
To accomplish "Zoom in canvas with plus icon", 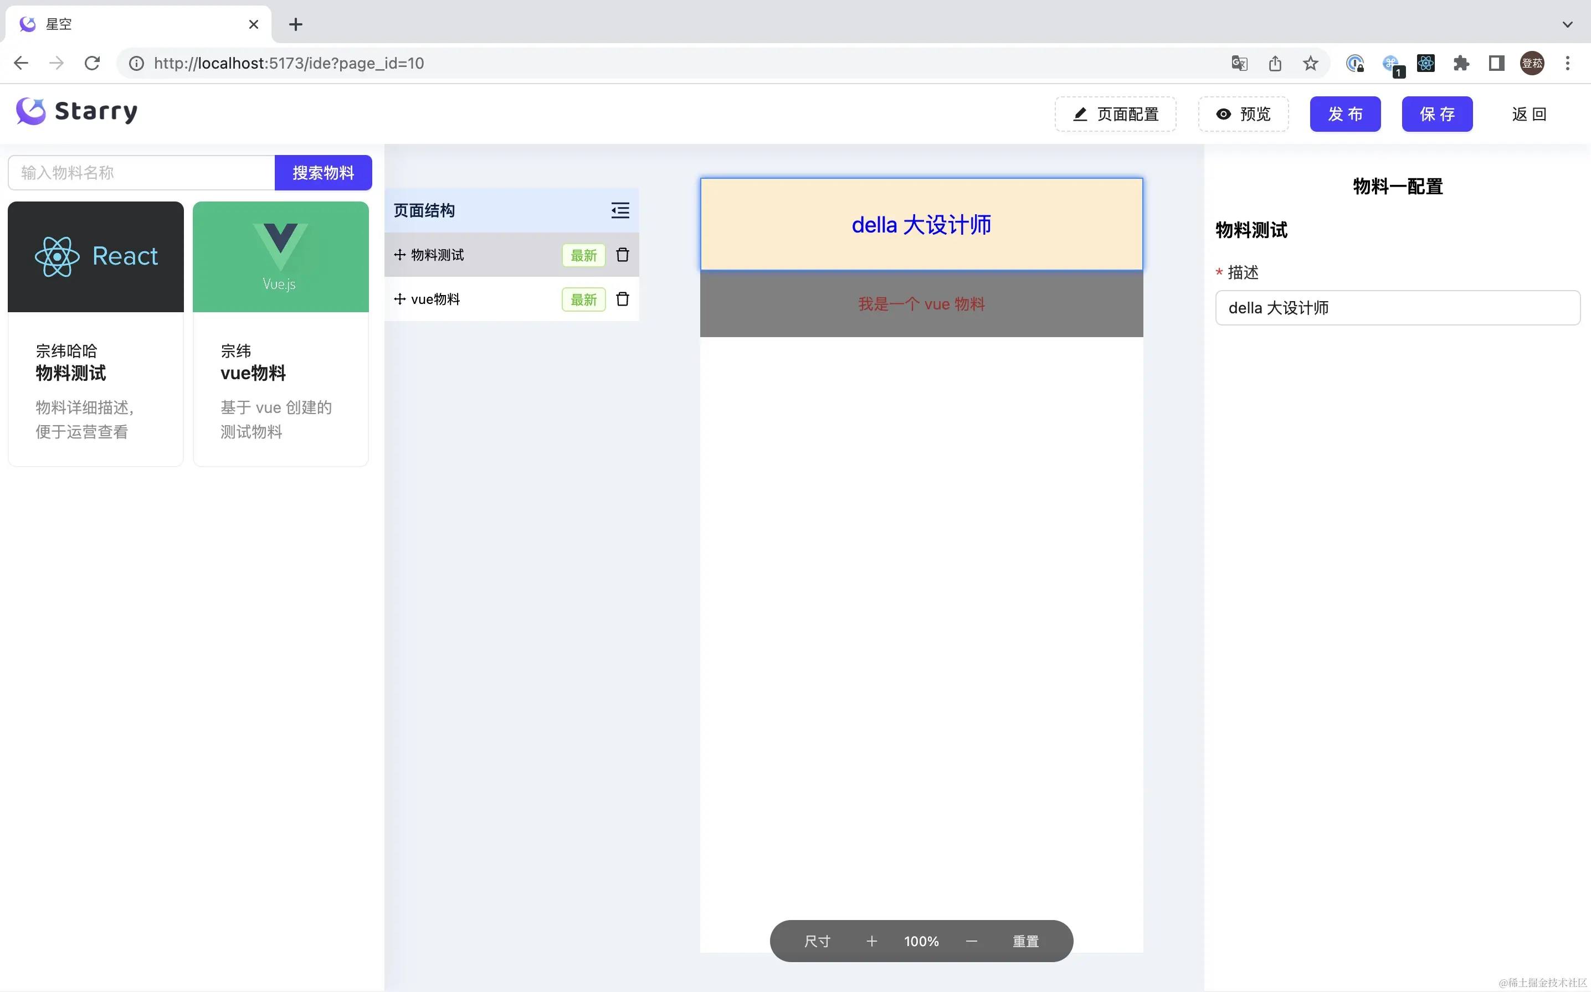I will (x=871, y=941).
